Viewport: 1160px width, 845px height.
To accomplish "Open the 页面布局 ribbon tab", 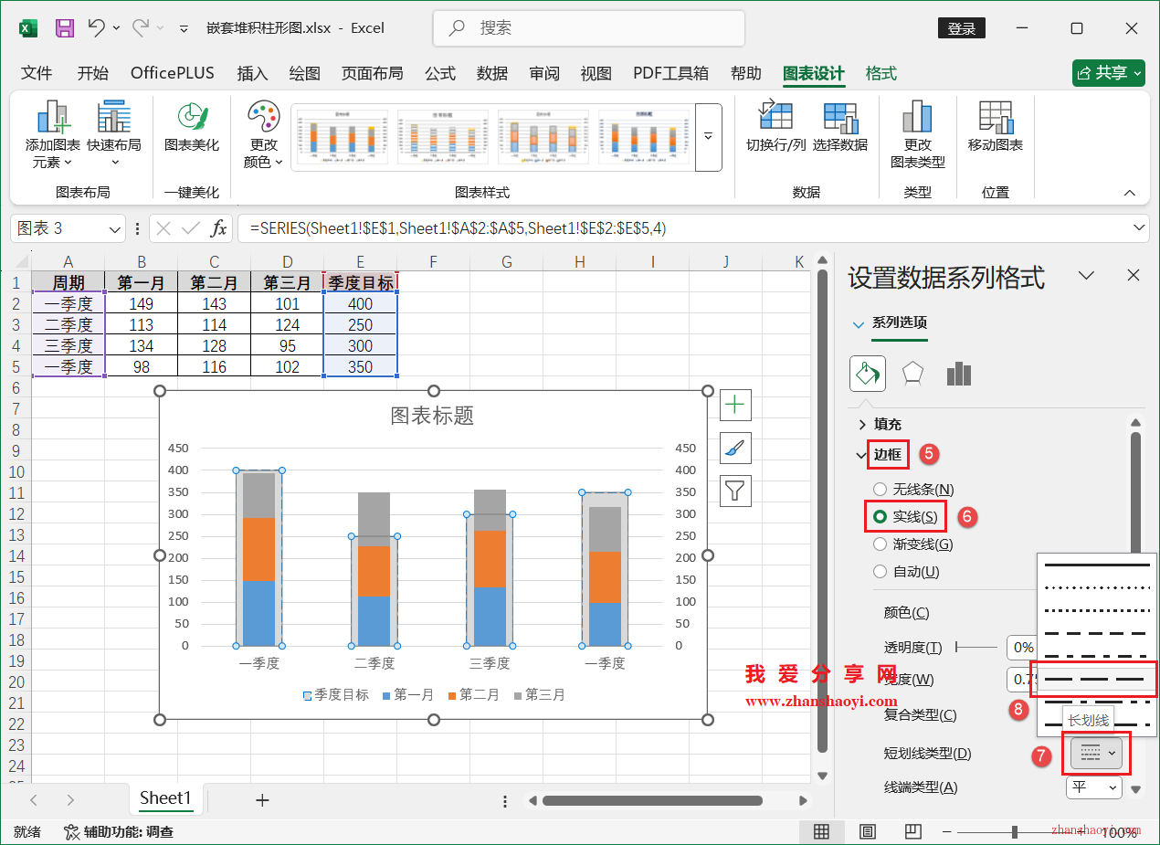I will (x=373, y=72).
